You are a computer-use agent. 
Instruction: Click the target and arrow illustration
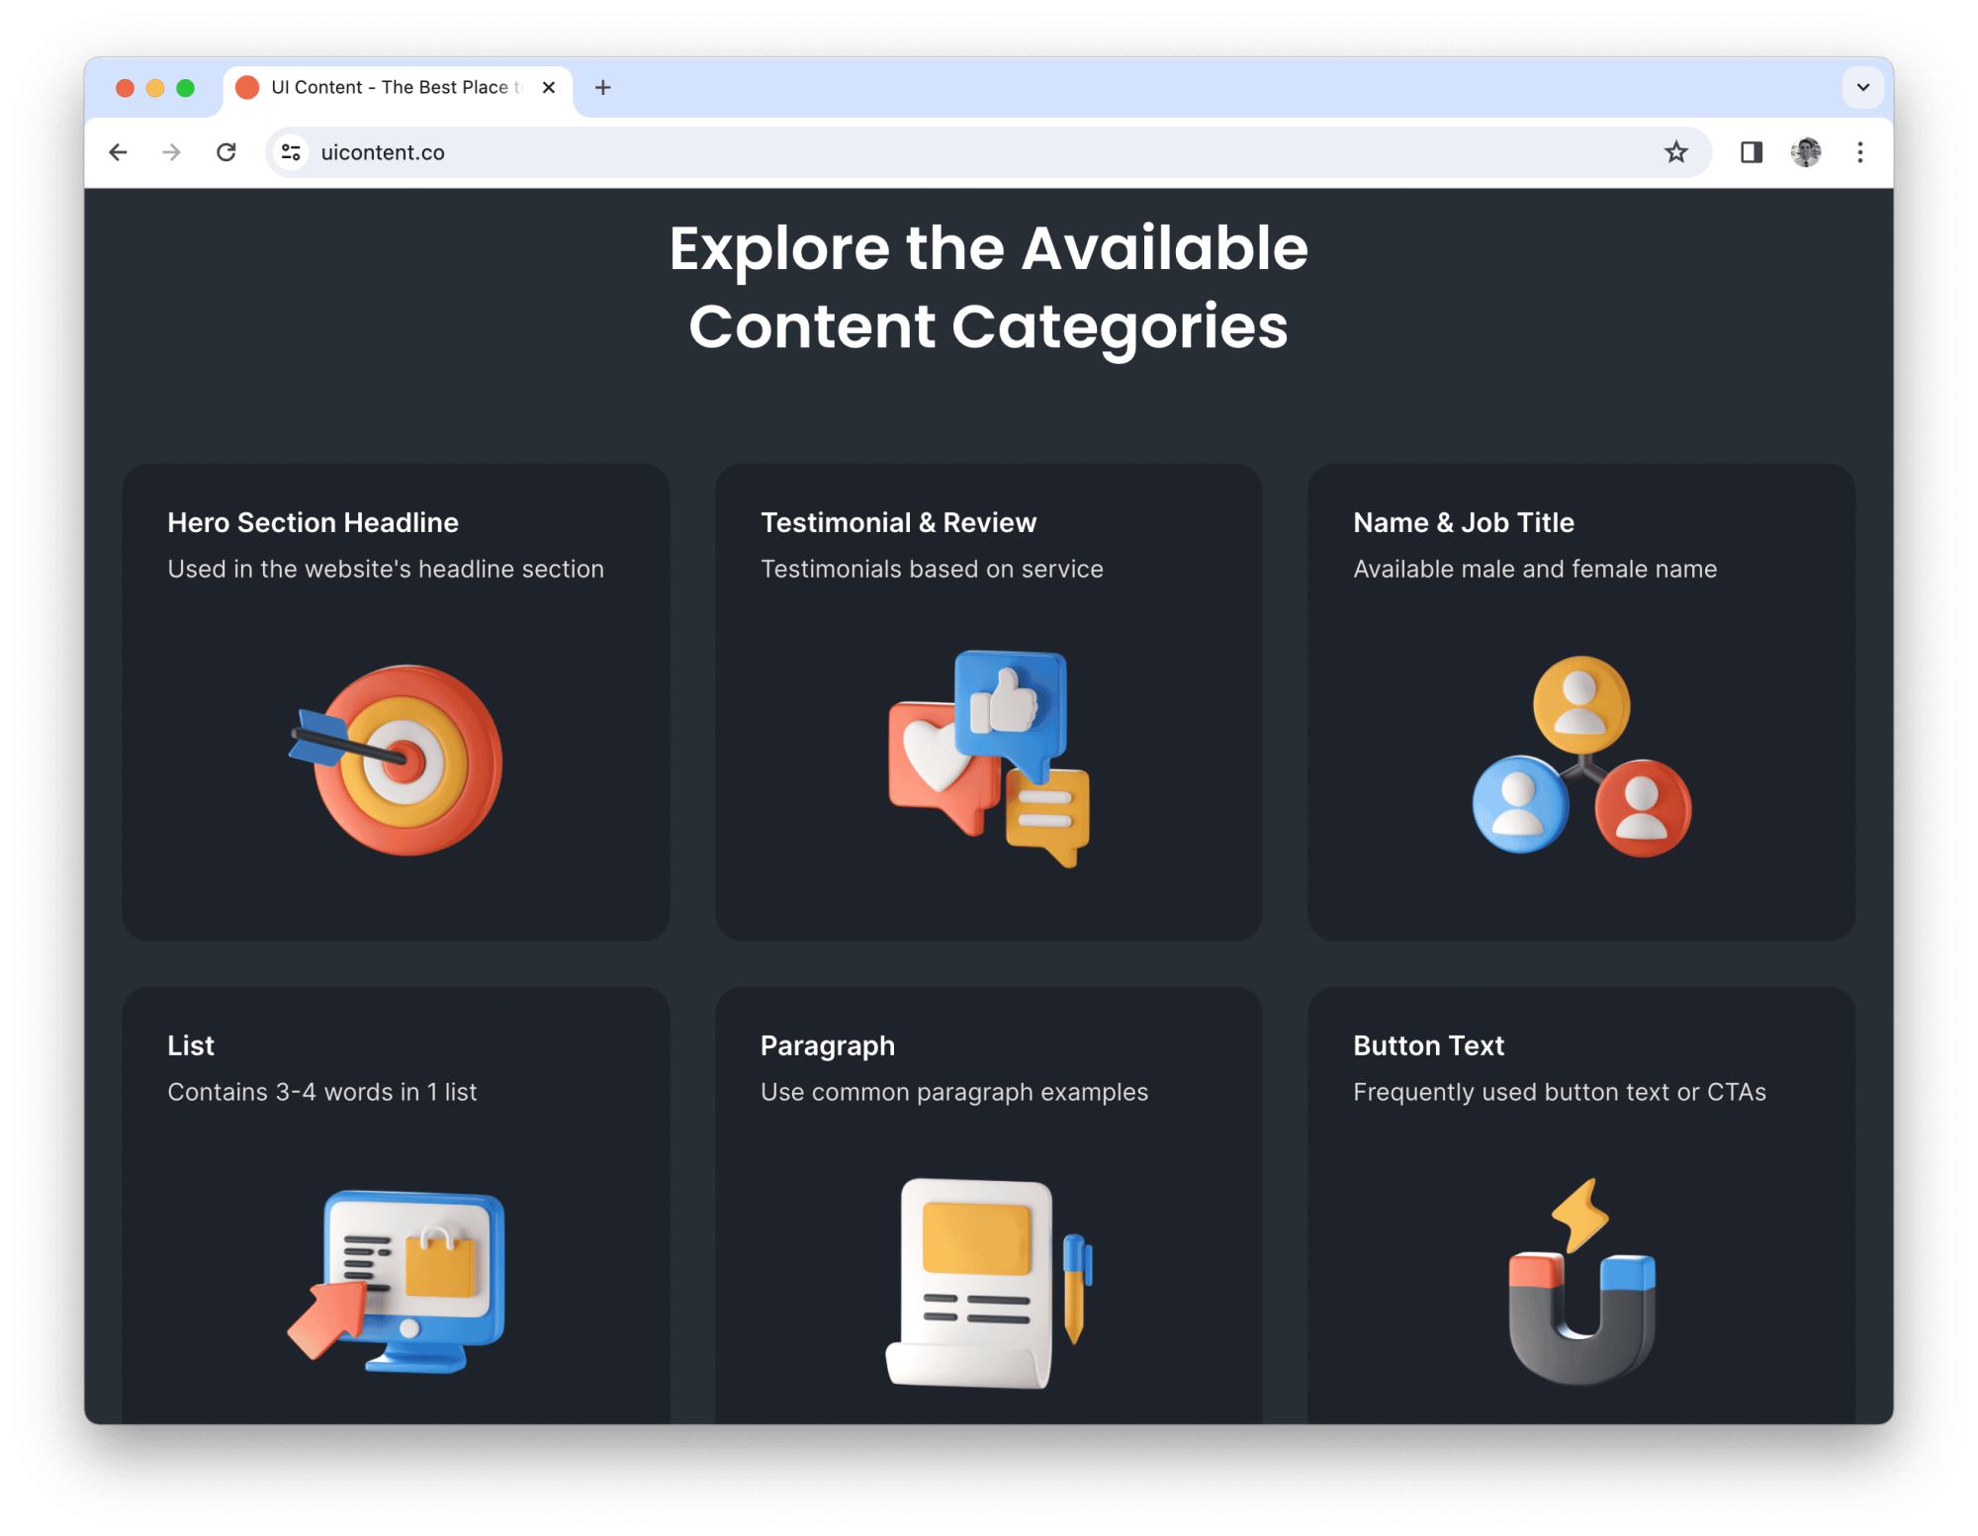(x=396, y=760)
